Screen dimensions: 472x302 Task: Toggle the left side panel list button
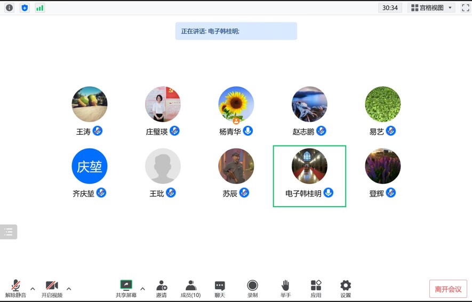tap(9, 232)
